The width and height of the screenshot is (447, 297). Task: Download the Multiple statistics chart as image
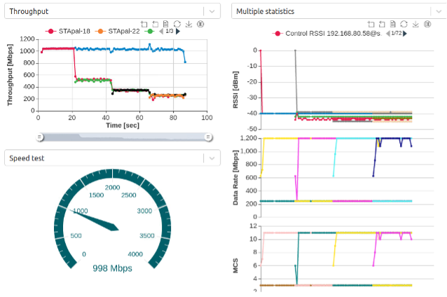[415, 24]
